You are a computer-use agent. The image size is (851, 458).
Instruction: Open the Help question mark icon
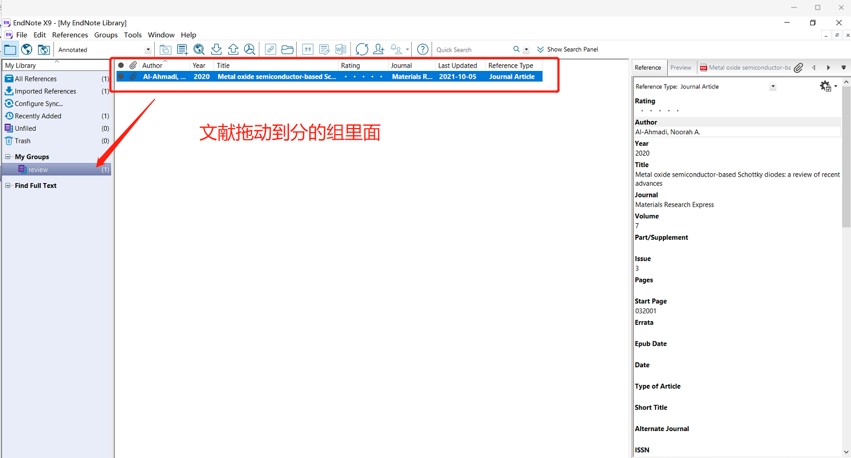pyautogui.click(x=422, y=49)
